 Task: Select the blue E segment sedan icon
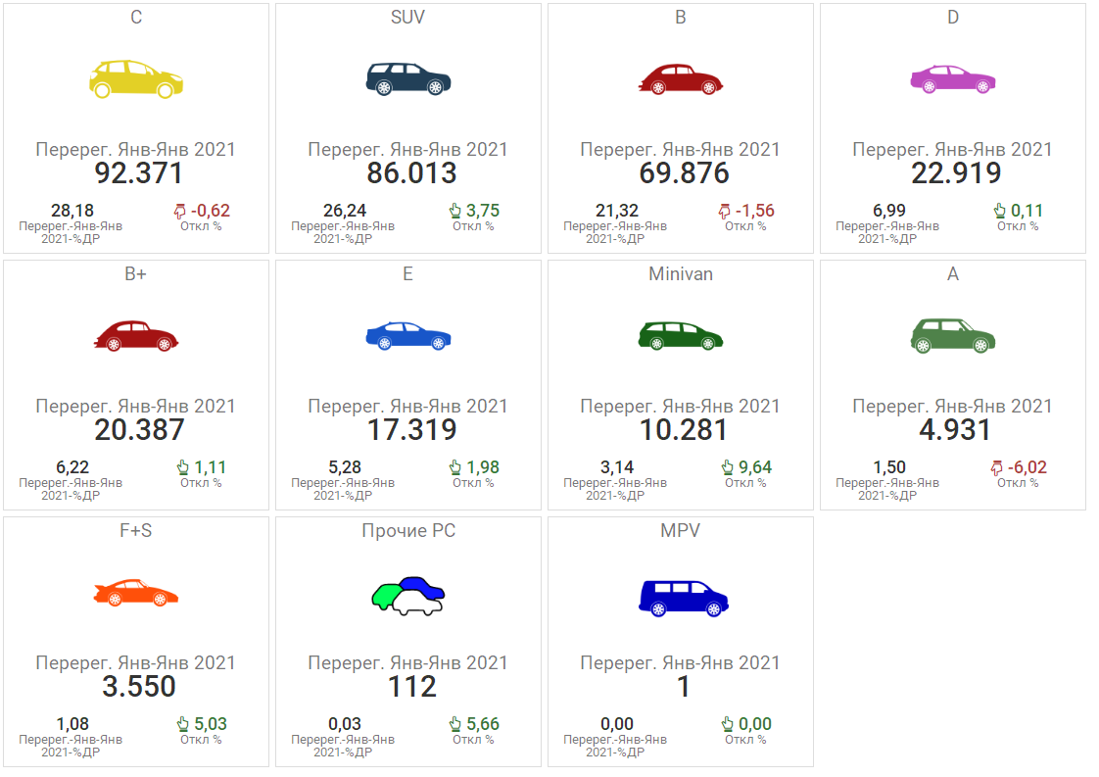pos(408,336)
